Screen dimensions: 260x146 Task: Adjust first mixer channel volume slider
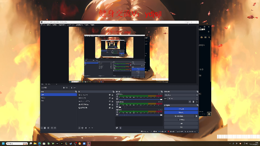(x=140, y=99)
